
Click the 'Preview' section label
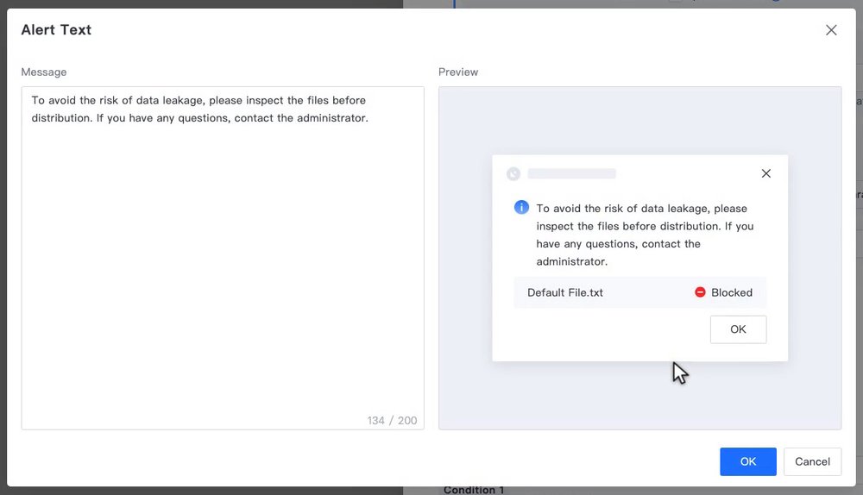point(458,72)
